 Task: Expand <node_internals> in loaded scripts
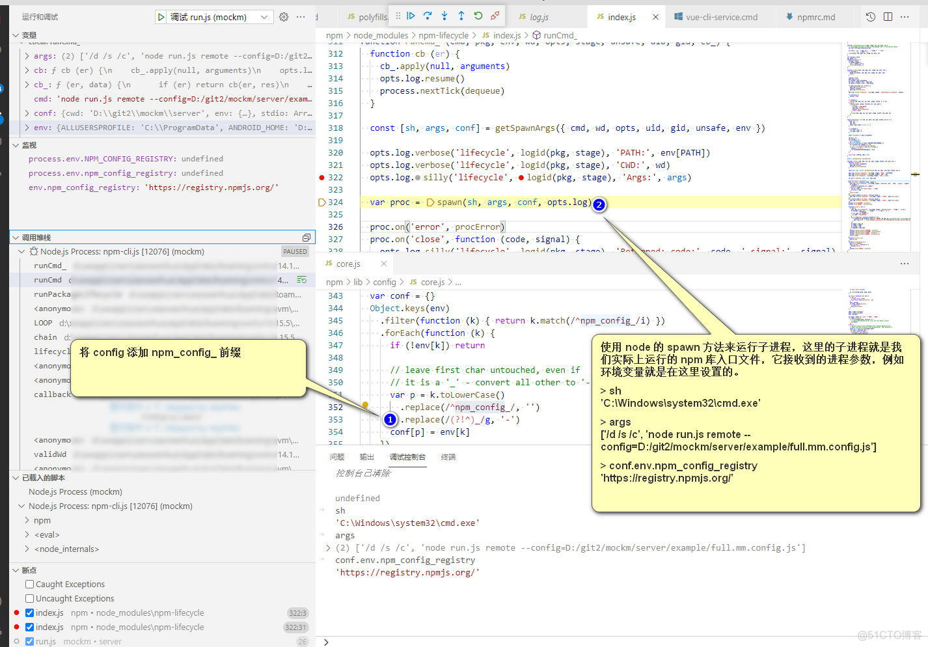tap(27, 549)
